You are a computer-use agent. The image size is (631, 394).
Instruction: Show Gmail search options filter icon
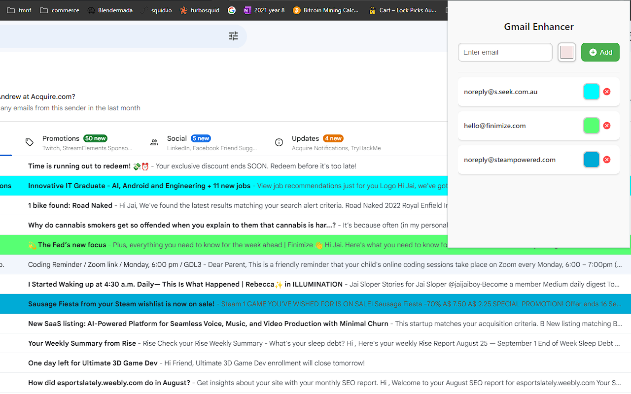[233, 36]
